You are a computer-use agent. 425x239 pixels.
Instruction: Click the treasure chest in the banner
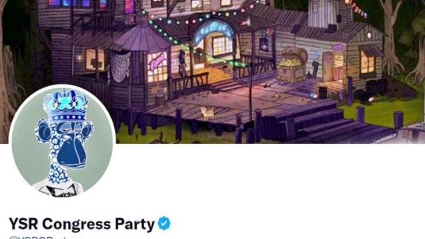pyautogui.click(x=292, y=64)
